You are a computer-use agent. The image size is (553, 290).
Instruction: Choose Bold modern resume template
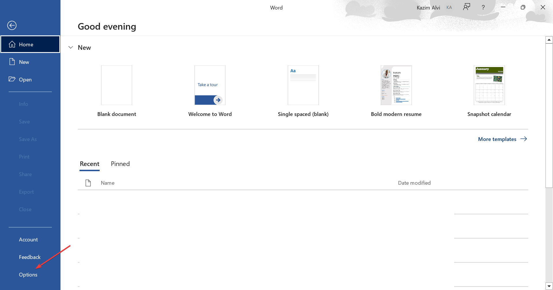pos(396,91)
